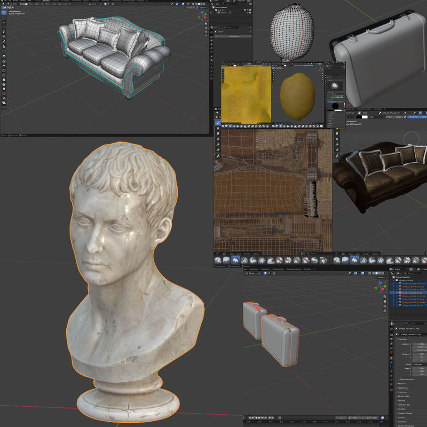The width and height of the screenshot is (427, 427).
Task: Pick the 3D Cursor tool in sofa edit viewport
Action: (x=4, y=17)
